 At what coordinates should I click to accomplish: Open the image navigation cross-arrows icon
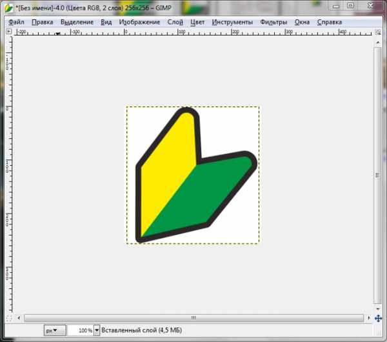coord(378,318)
